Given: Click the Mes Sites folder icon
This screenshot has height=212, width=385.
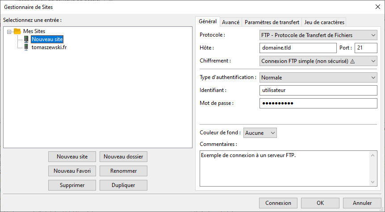Looking at the screenshot, I should point(17,31).
